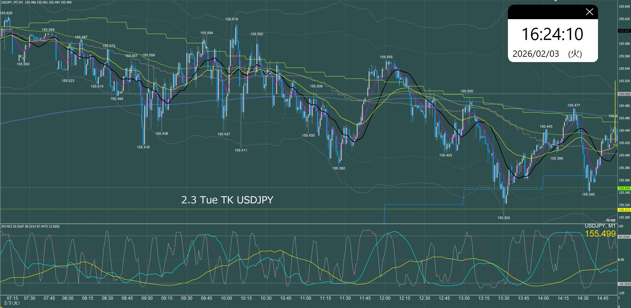Click the 16:24:10 clock time display
Viewport: 631px width, 308px height.
(x=552, y=34)
